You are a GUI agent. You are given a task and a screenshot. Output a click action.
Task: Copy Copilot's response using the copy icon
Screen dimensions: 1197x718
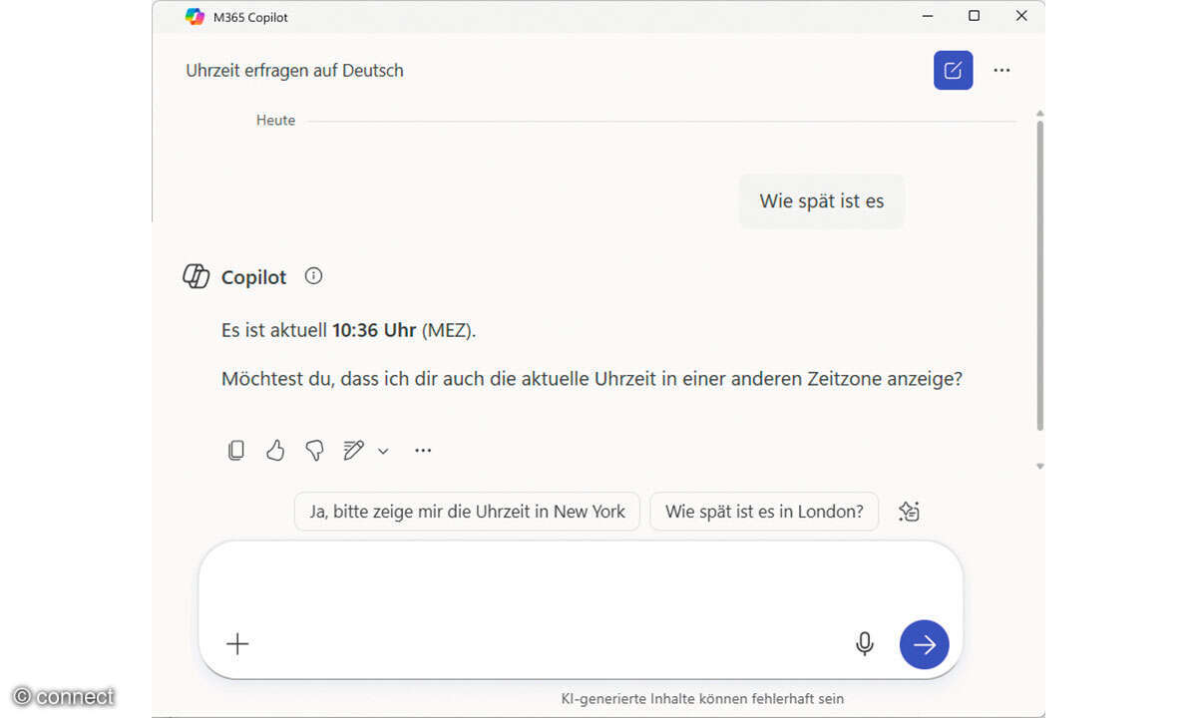(236, 450)
